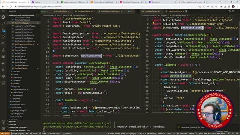Open the browser tab search dropdown arrow

click(x=220, y=2)
